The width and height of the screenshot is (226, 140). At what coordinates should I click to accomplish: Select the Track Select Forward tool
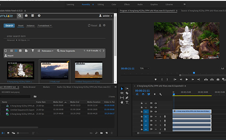[x=127, y=89]
